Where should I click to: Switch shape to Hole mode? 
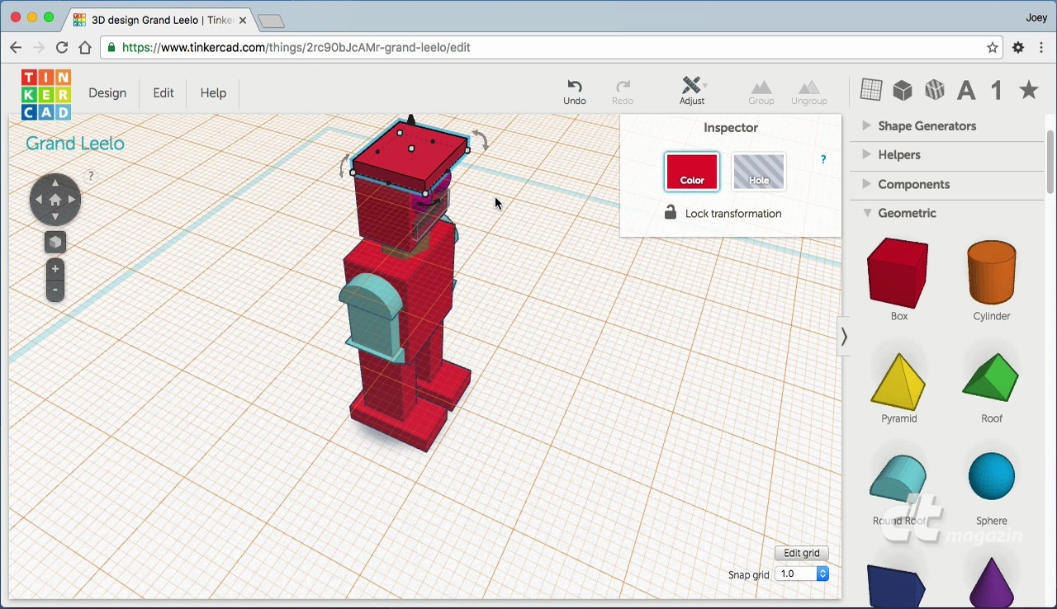758,172
